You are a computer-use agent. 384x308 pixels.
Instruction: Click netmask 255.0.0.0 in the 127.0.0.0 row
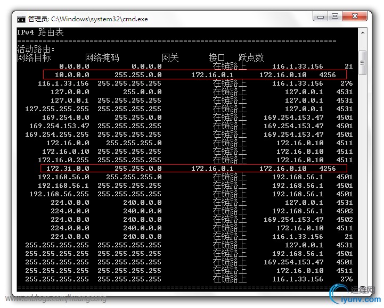click(x=142, y=92)
